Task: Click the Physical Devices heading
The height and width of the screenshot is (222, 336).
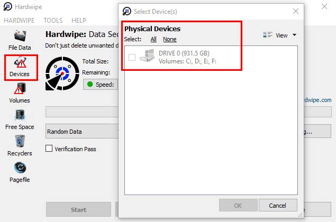Action: 152,29
